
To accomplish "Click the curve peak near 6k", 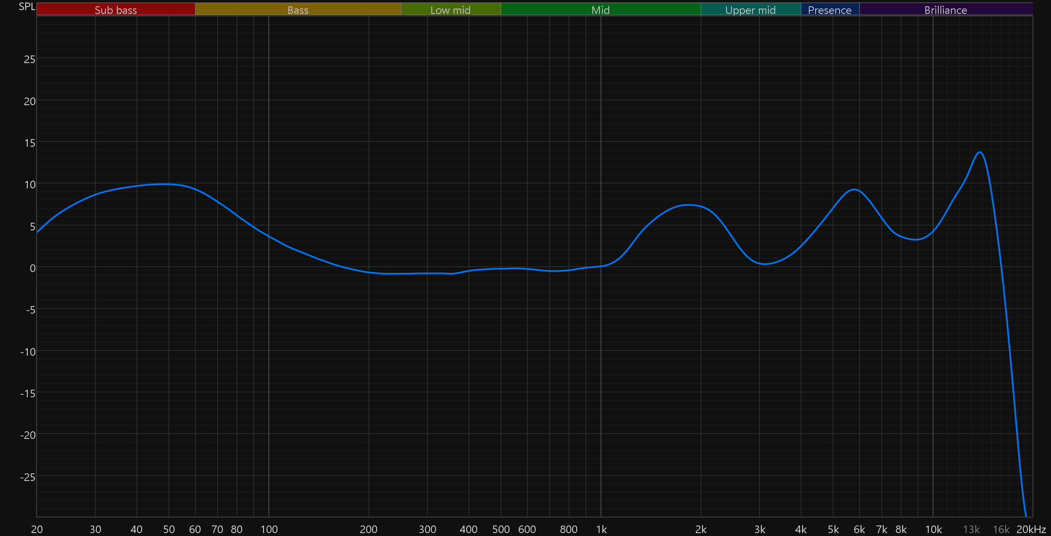I will pos(854,190).
